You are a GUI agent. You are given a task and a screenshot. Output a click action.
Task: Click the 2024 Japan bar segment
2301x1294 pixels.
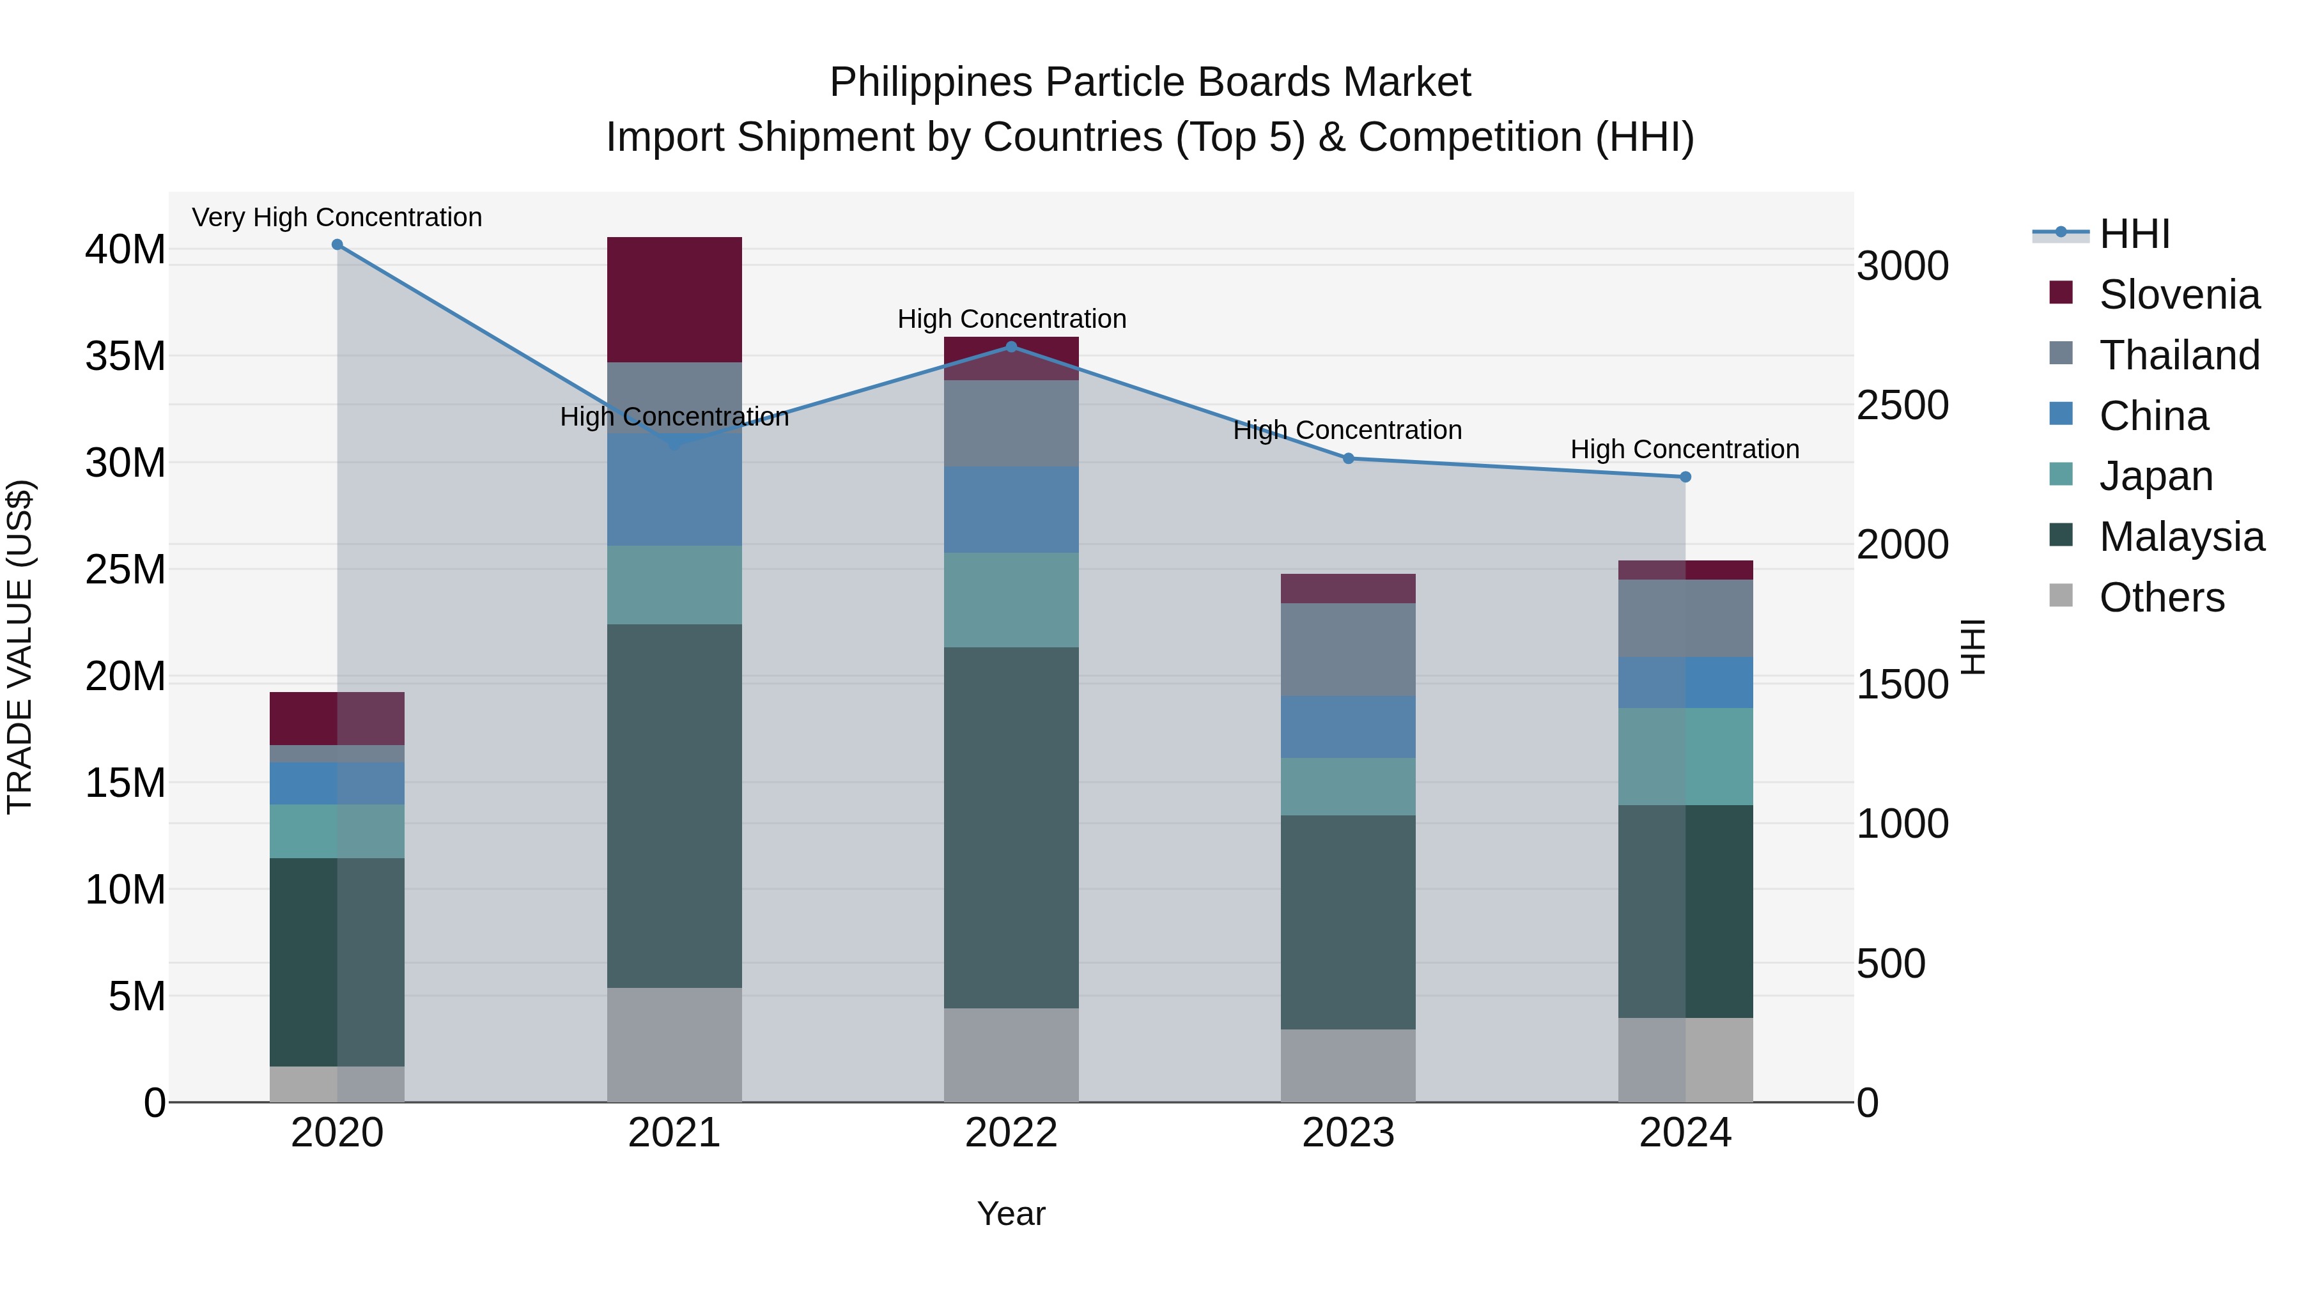tap(1685, 757)
